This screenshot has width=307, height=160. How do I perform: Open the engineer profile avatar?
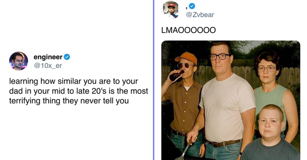pyautogui.click(x=19, y=61)
